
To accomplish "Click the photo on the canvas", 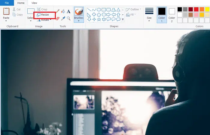I will click(x=105, y=82).
